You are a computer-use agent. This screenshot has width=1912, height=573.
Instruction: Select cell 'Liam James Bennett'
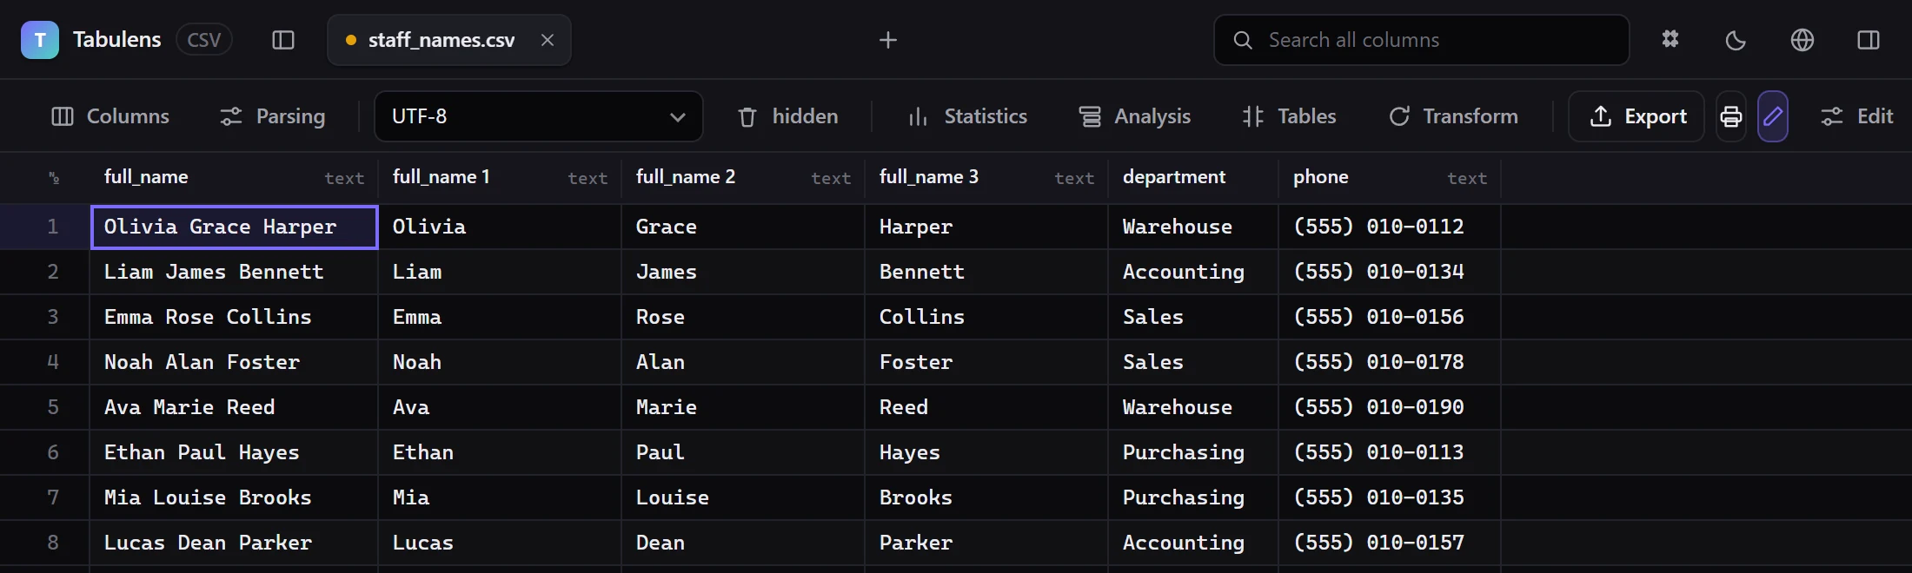(x=234, y=273)
